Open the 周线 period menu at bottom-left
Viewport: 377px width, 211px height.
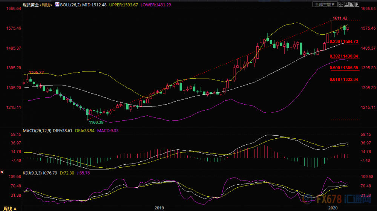point(10,209)
